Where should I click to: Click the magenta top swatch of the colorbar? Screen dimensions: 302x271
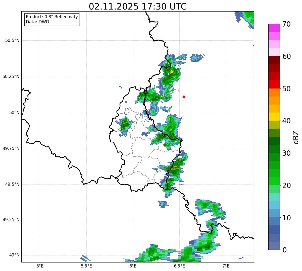tap(274, 28)
